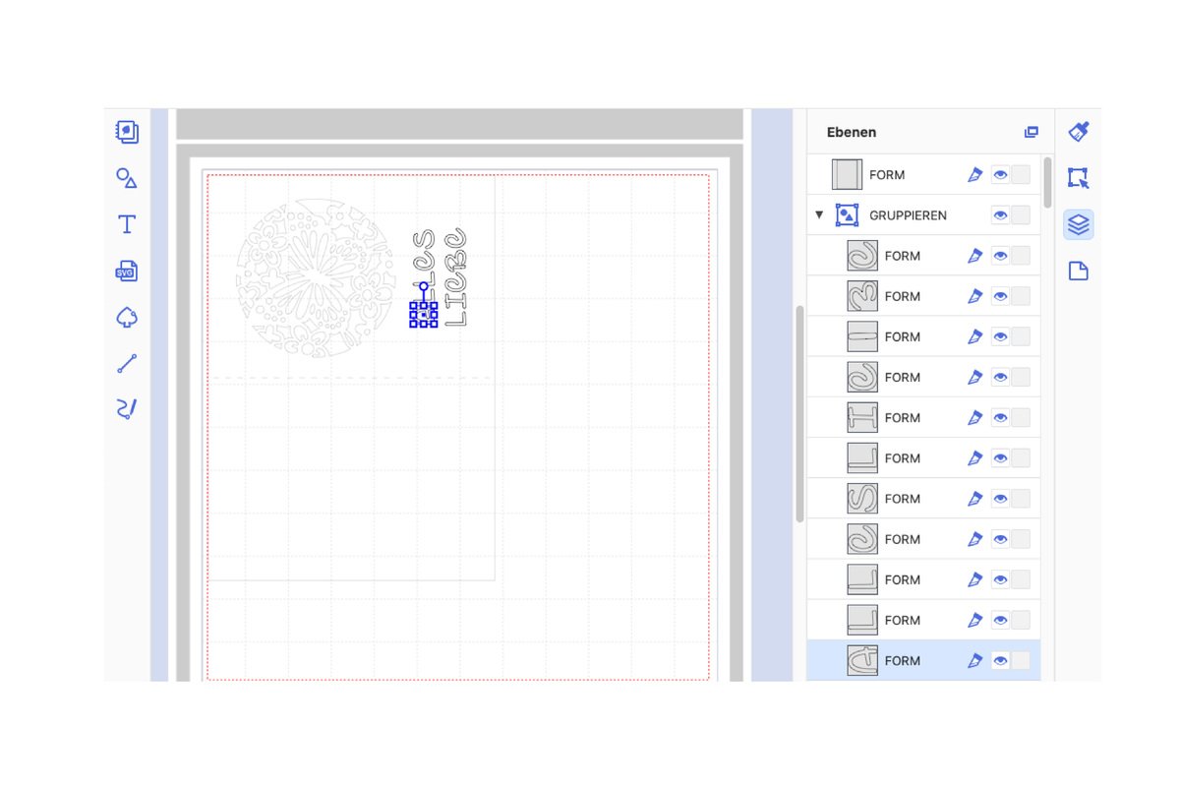
Task: Select the freehand drawing tool
Action: [127, 410]
